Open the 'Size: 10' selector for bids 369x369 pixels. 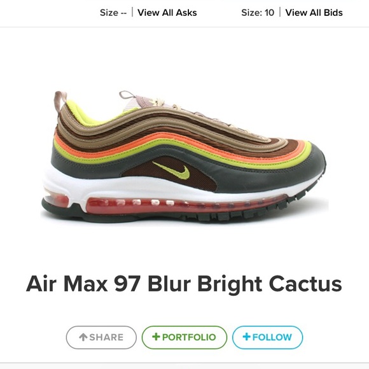tap(258, 13)
